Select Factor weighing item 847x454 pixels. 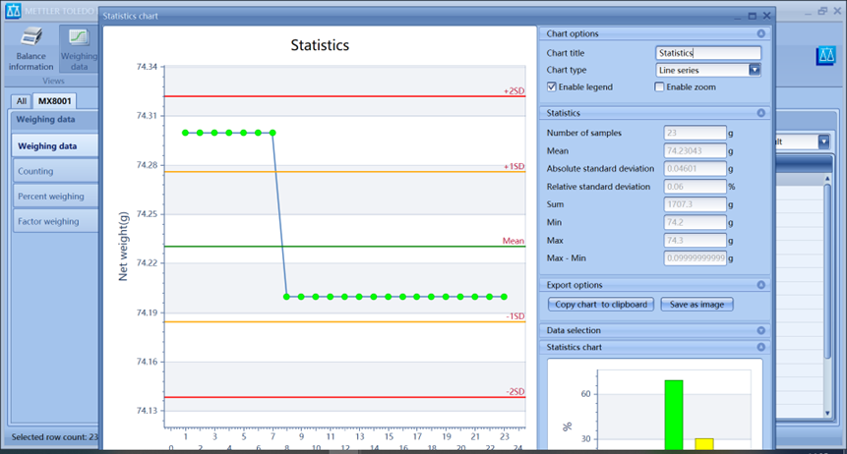click(x=54, y=221)
